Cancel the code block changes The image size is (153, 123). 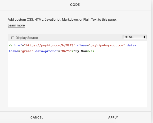point(37,117)
